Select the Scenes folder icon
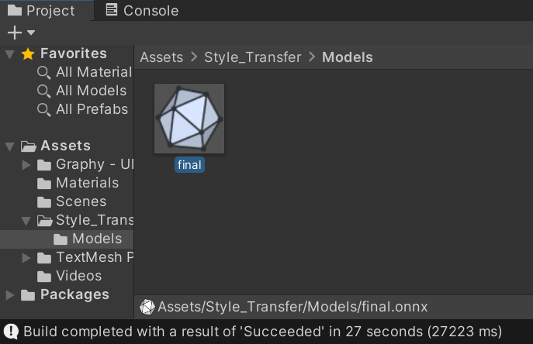 coord(45,201)
